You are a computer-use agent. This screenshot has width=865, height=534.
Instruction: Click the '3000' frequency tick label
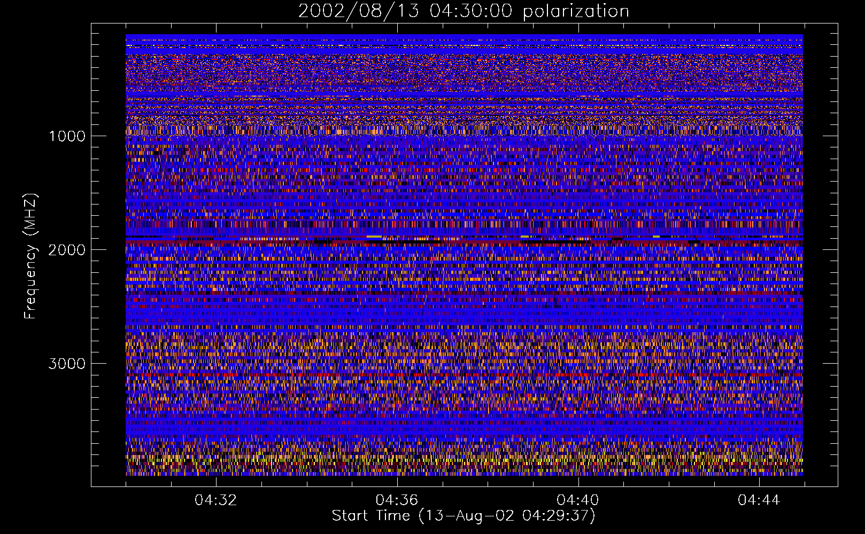tap(67, 364)
